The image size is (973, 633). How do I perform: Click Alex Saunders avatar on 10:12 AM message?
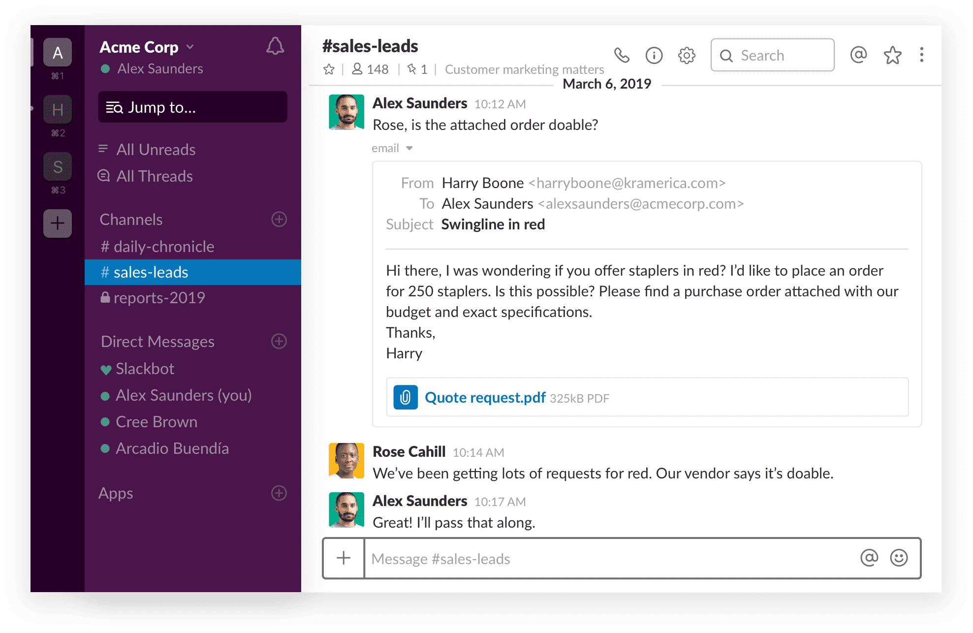[346, 112]
